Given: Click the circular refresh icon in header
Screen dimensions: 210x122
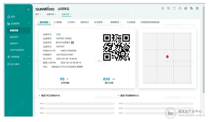Looking at the screenshot, I should point(180,8).
